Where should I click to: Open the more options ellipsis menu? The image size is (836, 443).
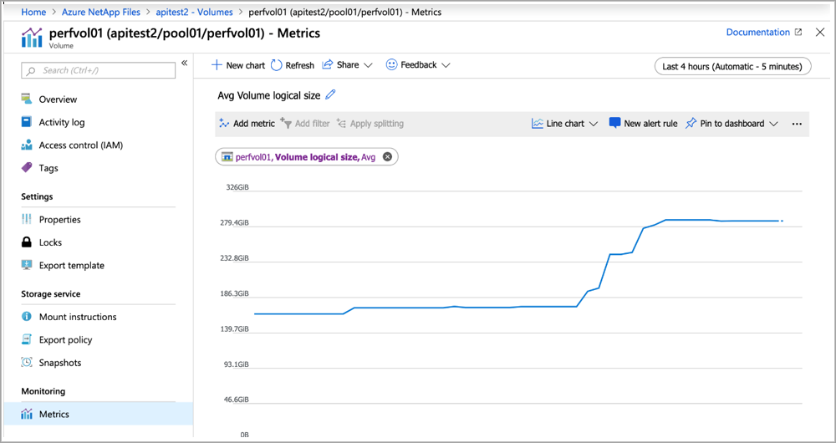tap(796, 124)
